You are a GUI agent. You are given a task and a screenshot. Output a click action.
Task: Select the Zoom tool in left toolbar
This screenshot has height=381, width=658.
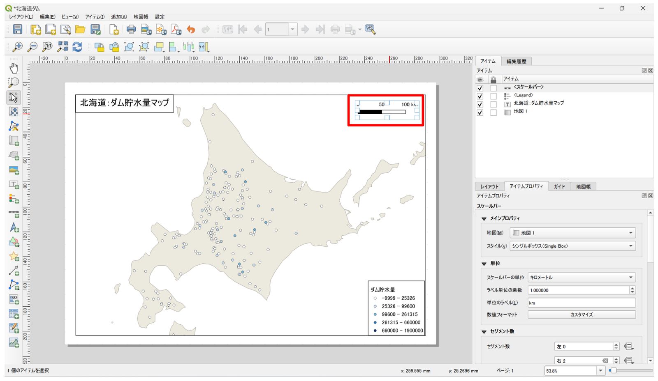tap(14, 83)
